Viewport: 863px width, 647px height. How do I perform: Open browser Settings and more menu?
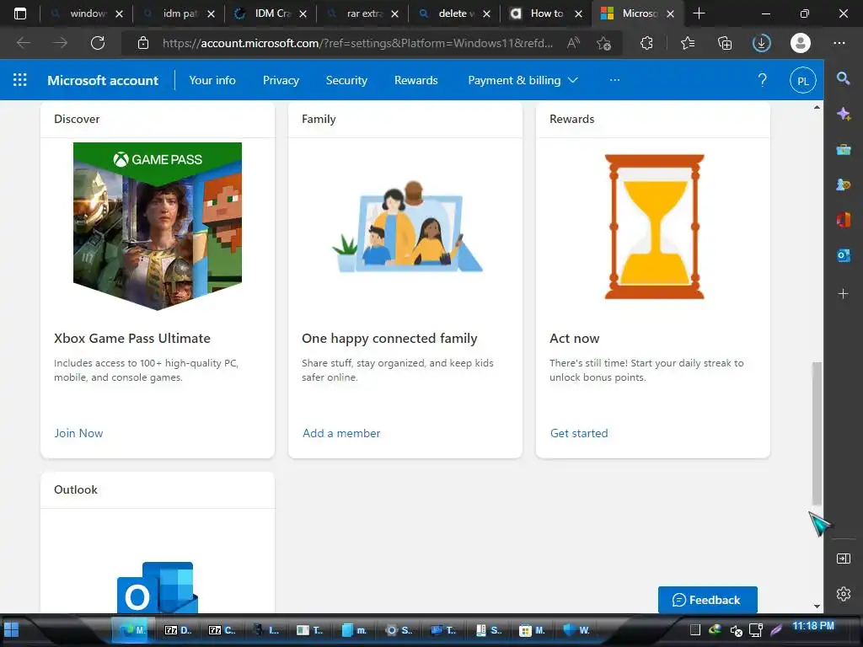pos(839,43)
